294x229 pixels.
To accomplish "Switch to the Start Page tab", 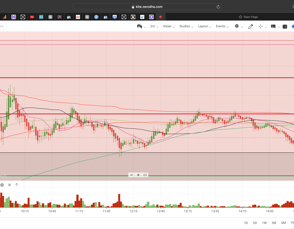I will click(x=248, y=17).
